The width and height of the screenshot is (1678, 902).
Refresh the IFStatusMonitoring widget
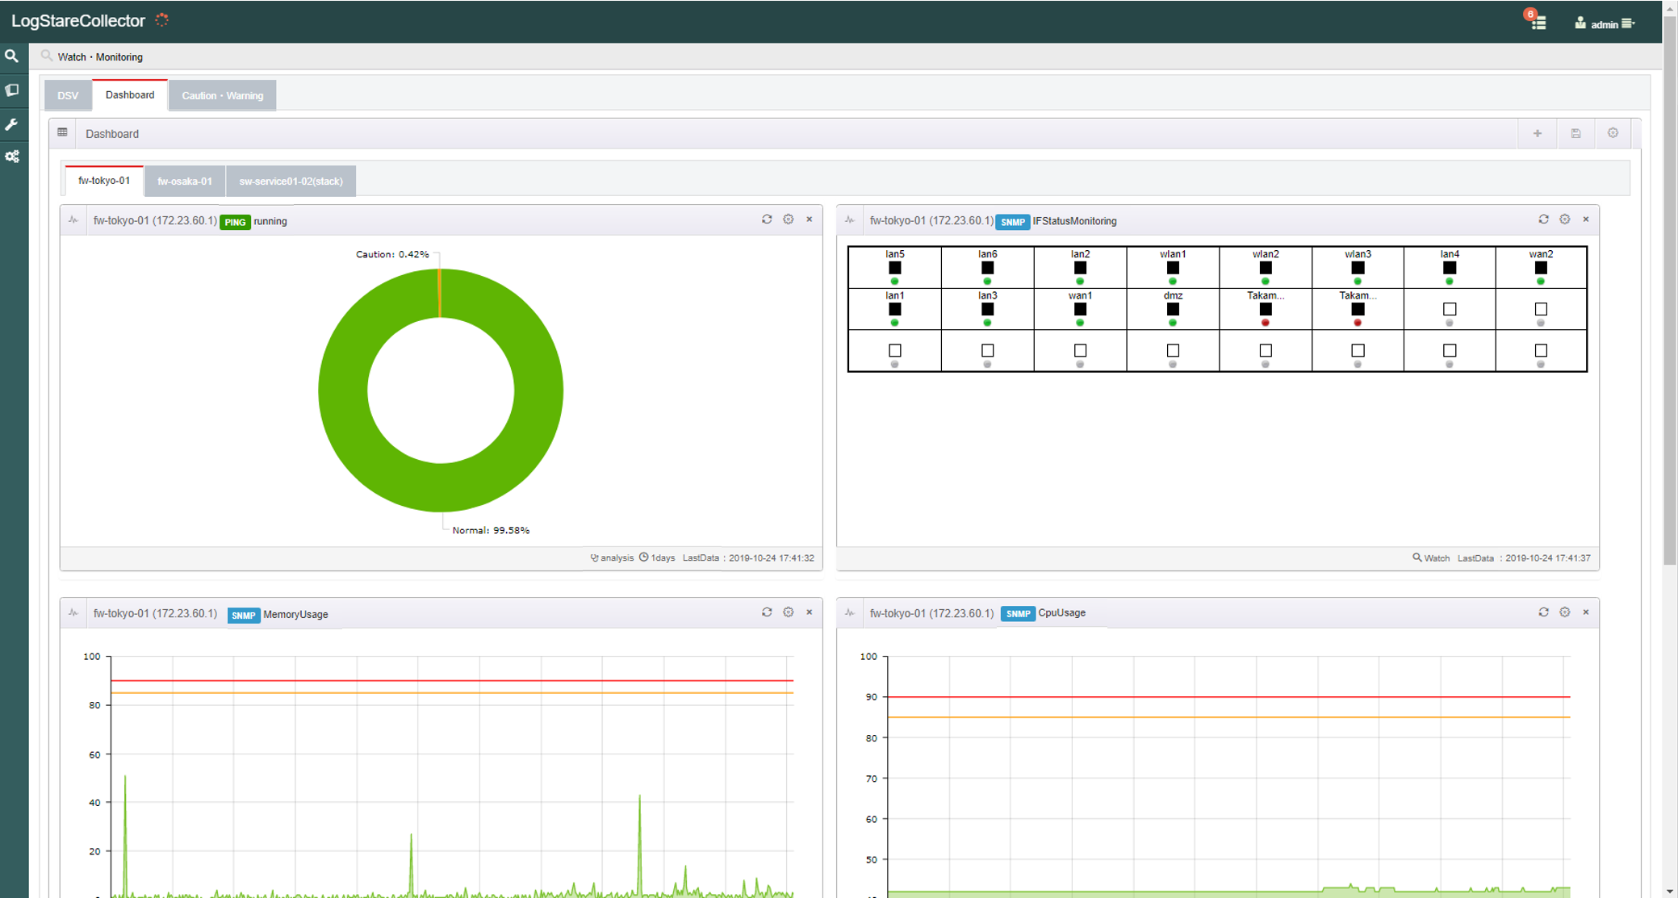[x=1543, y=219]
